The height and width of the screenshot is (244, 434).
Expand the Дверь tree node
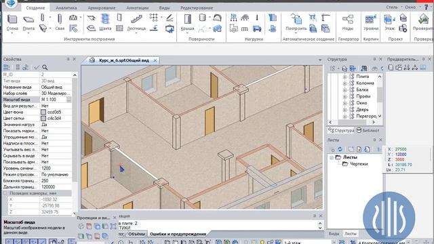[x=344, y=110]
